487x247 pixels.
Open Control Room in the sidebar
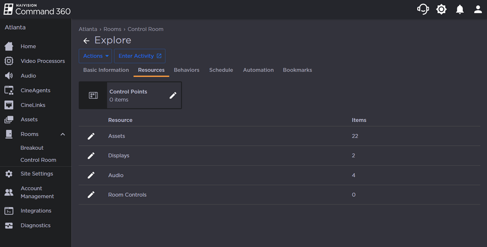point(38,160)
